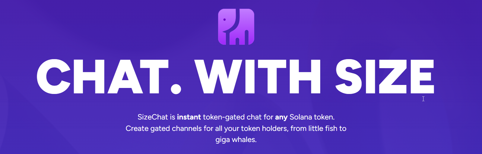The height and width of the screenshot is (154, 482).
Task: Click the word WITH in the headline
Action: click(x=258, y=77)
